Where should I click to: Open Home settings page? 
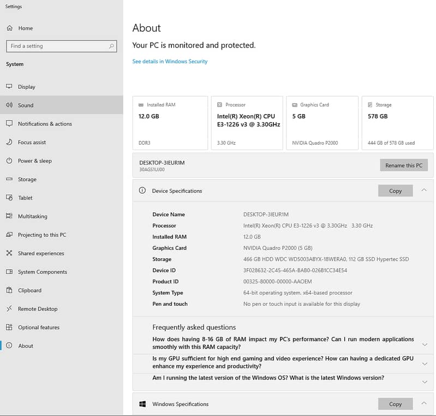62,28
